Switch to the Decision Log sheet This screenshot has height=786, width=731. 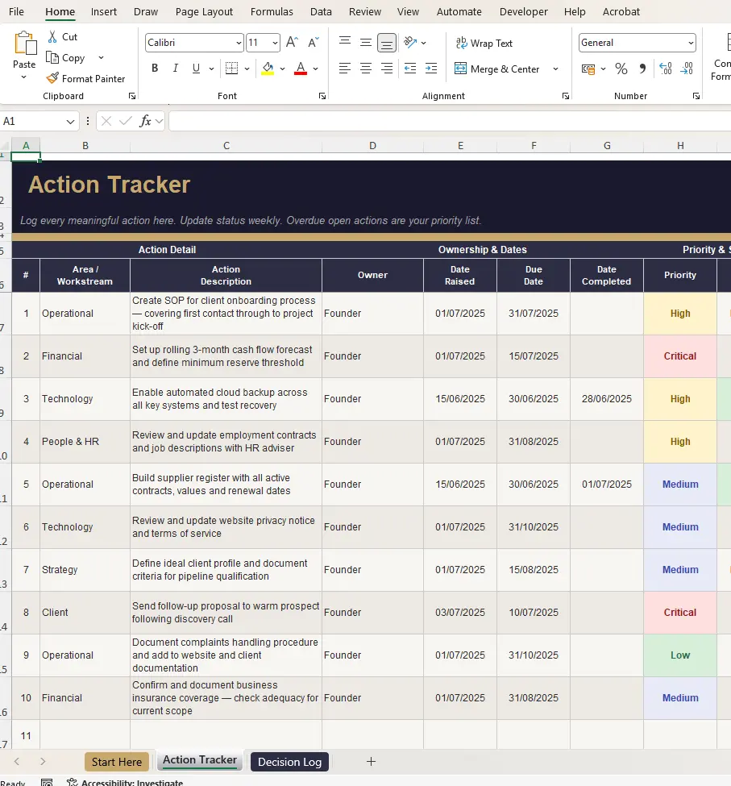pos(289,762)
